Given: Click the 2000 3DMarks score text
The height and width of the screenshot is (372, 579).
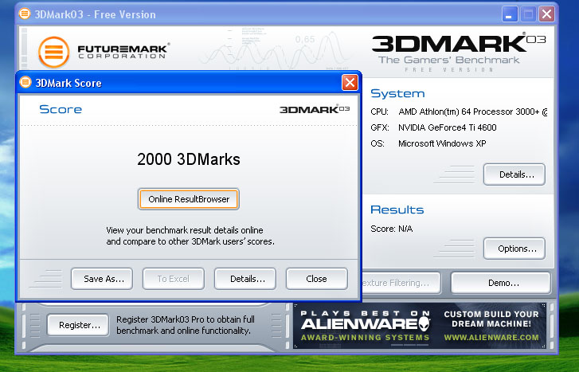Looking at the screenshot, I should point(189,159).
